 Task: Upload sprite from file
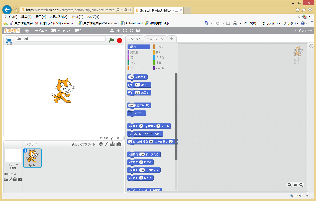point(112,144)
